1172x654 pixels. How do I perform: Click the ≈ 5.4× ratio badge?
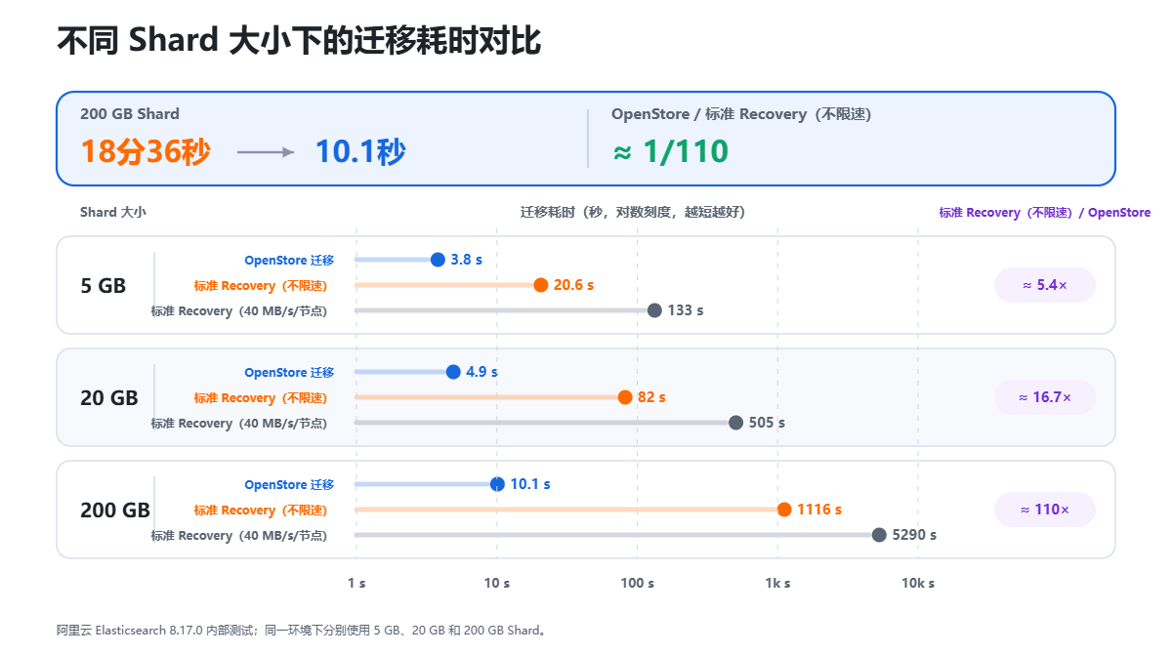1045,285
